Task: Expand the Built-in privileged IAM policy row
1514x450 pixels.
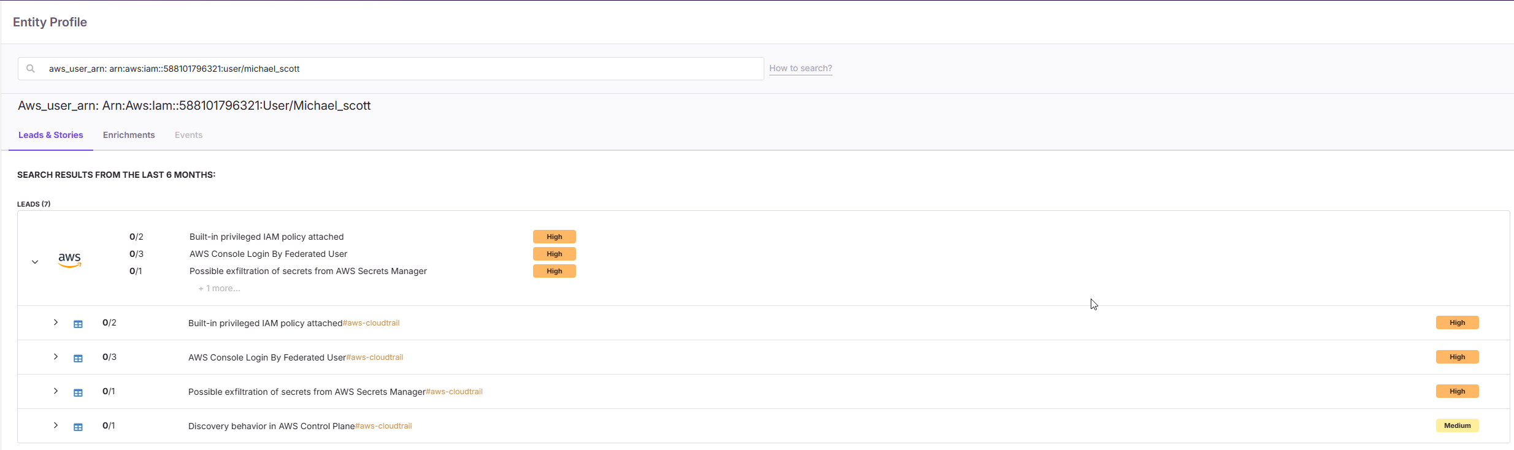Action: click(56, 322)
